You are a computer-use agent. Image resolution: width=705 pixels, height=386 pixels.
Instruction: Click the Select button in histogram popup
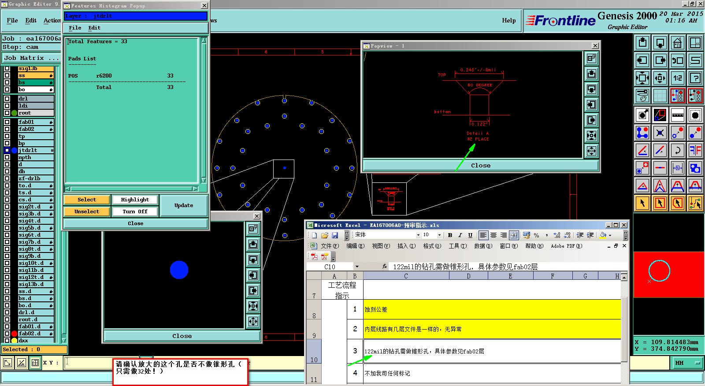[87, 200]
